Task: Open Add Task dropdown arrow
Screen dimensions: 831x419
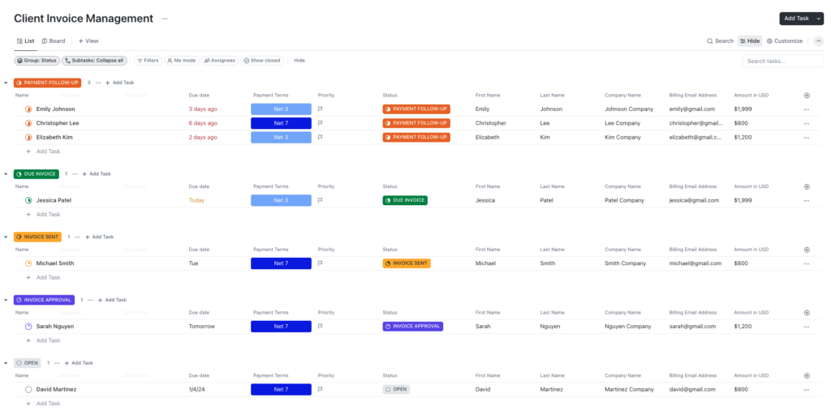Action: (819, 19)
